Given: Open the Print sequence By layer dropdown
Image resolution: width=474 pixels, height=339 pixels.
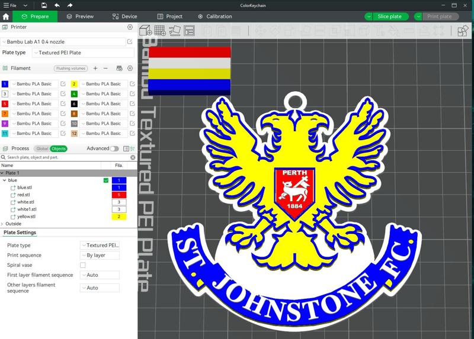Looking at the screenshot, I should [x=100, y=256].
